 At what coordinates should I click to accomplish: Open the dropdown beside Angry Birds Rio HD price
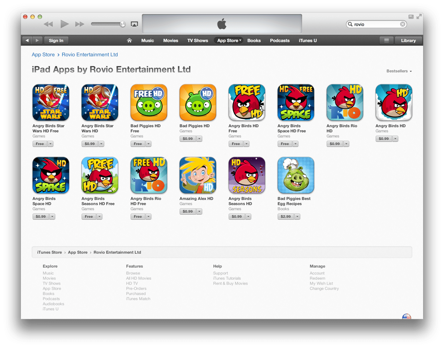click(x=346, y=144)
